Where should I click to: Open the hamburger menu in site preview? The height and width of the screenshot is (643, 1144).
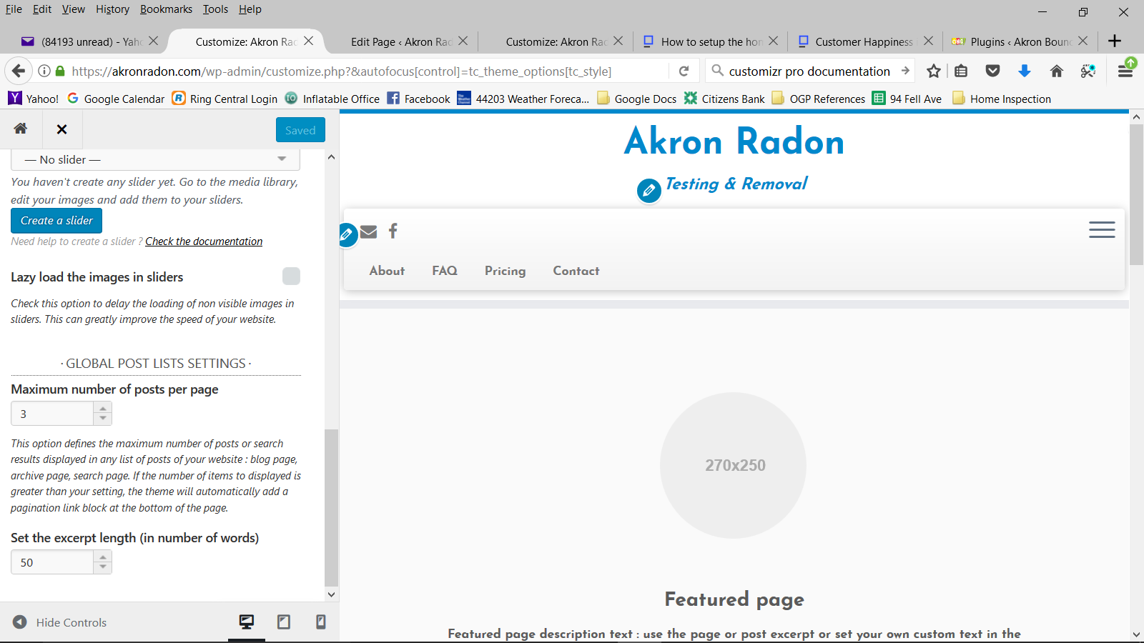[1101, 229]
